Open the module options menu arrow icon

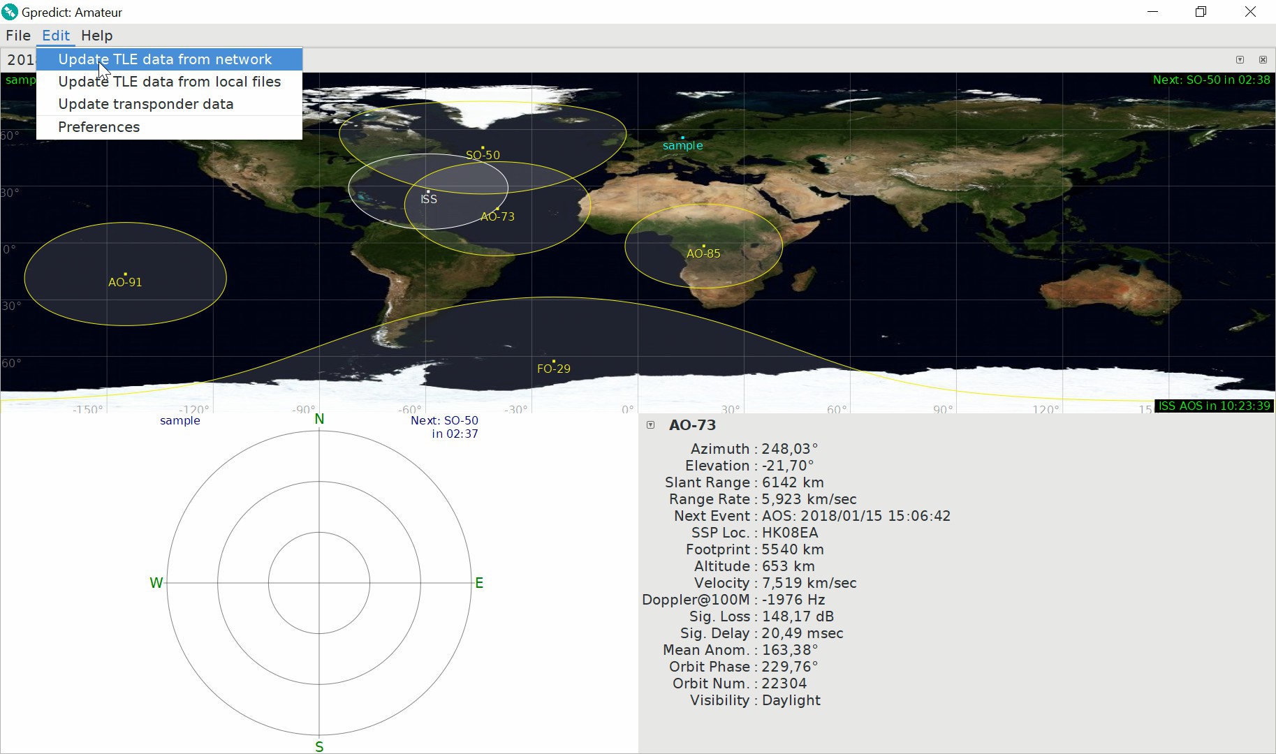point(1240,60)
